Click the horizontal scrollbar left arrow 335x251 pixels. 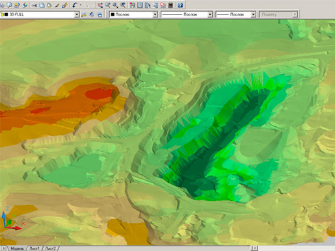254,248
